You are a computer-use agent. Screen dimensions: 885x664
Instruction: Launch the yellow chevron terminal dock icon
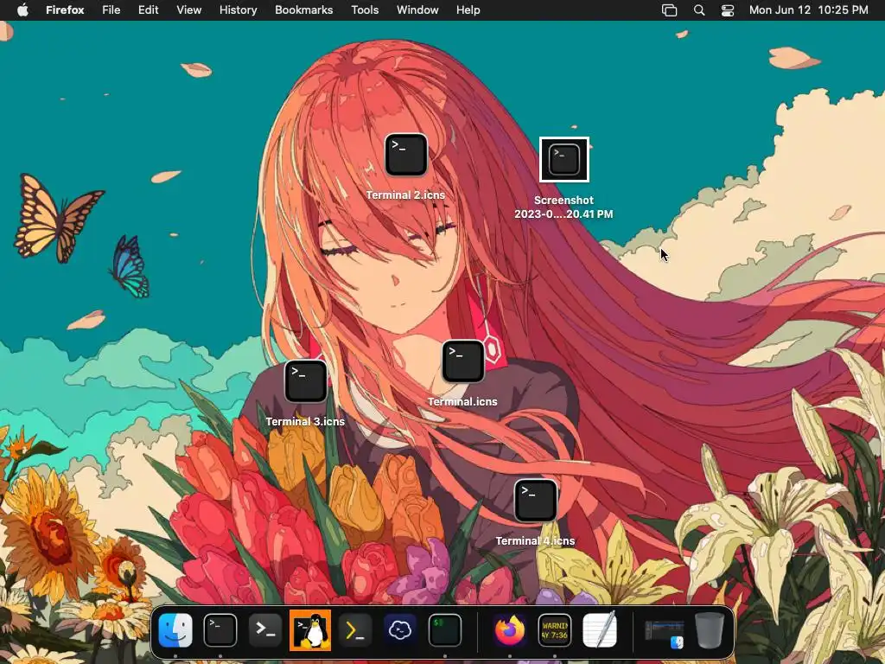[355, 630]
